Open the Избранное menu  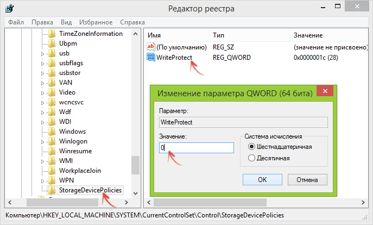click(x=96, y=22)
